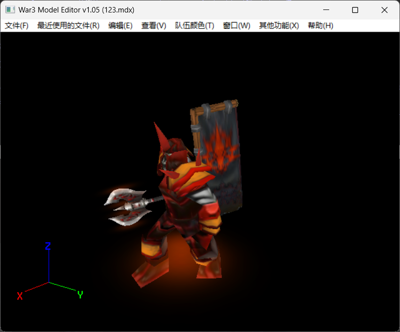This screenshot has height=332, width=400.
Task: Minimize the War3 Model Editor window
Action: point(326,10)
